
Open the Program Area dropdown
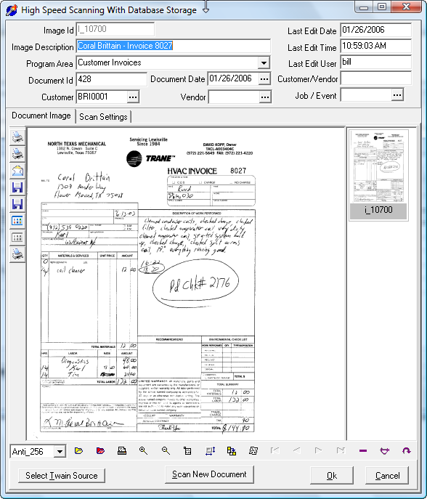(264, 62)
